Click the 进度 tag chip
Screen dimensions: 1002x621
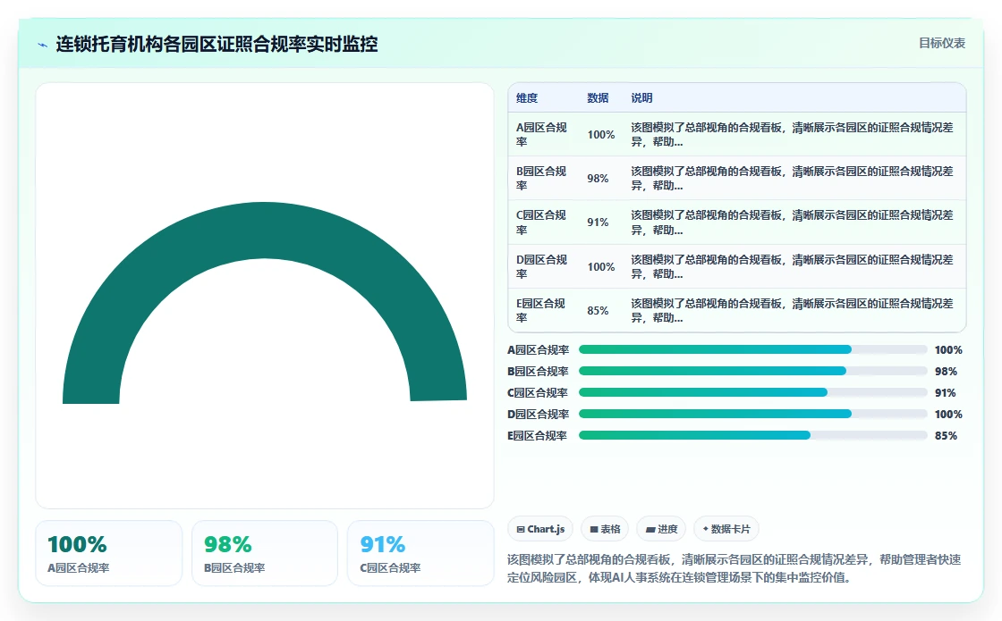click(x=661, y=529)
